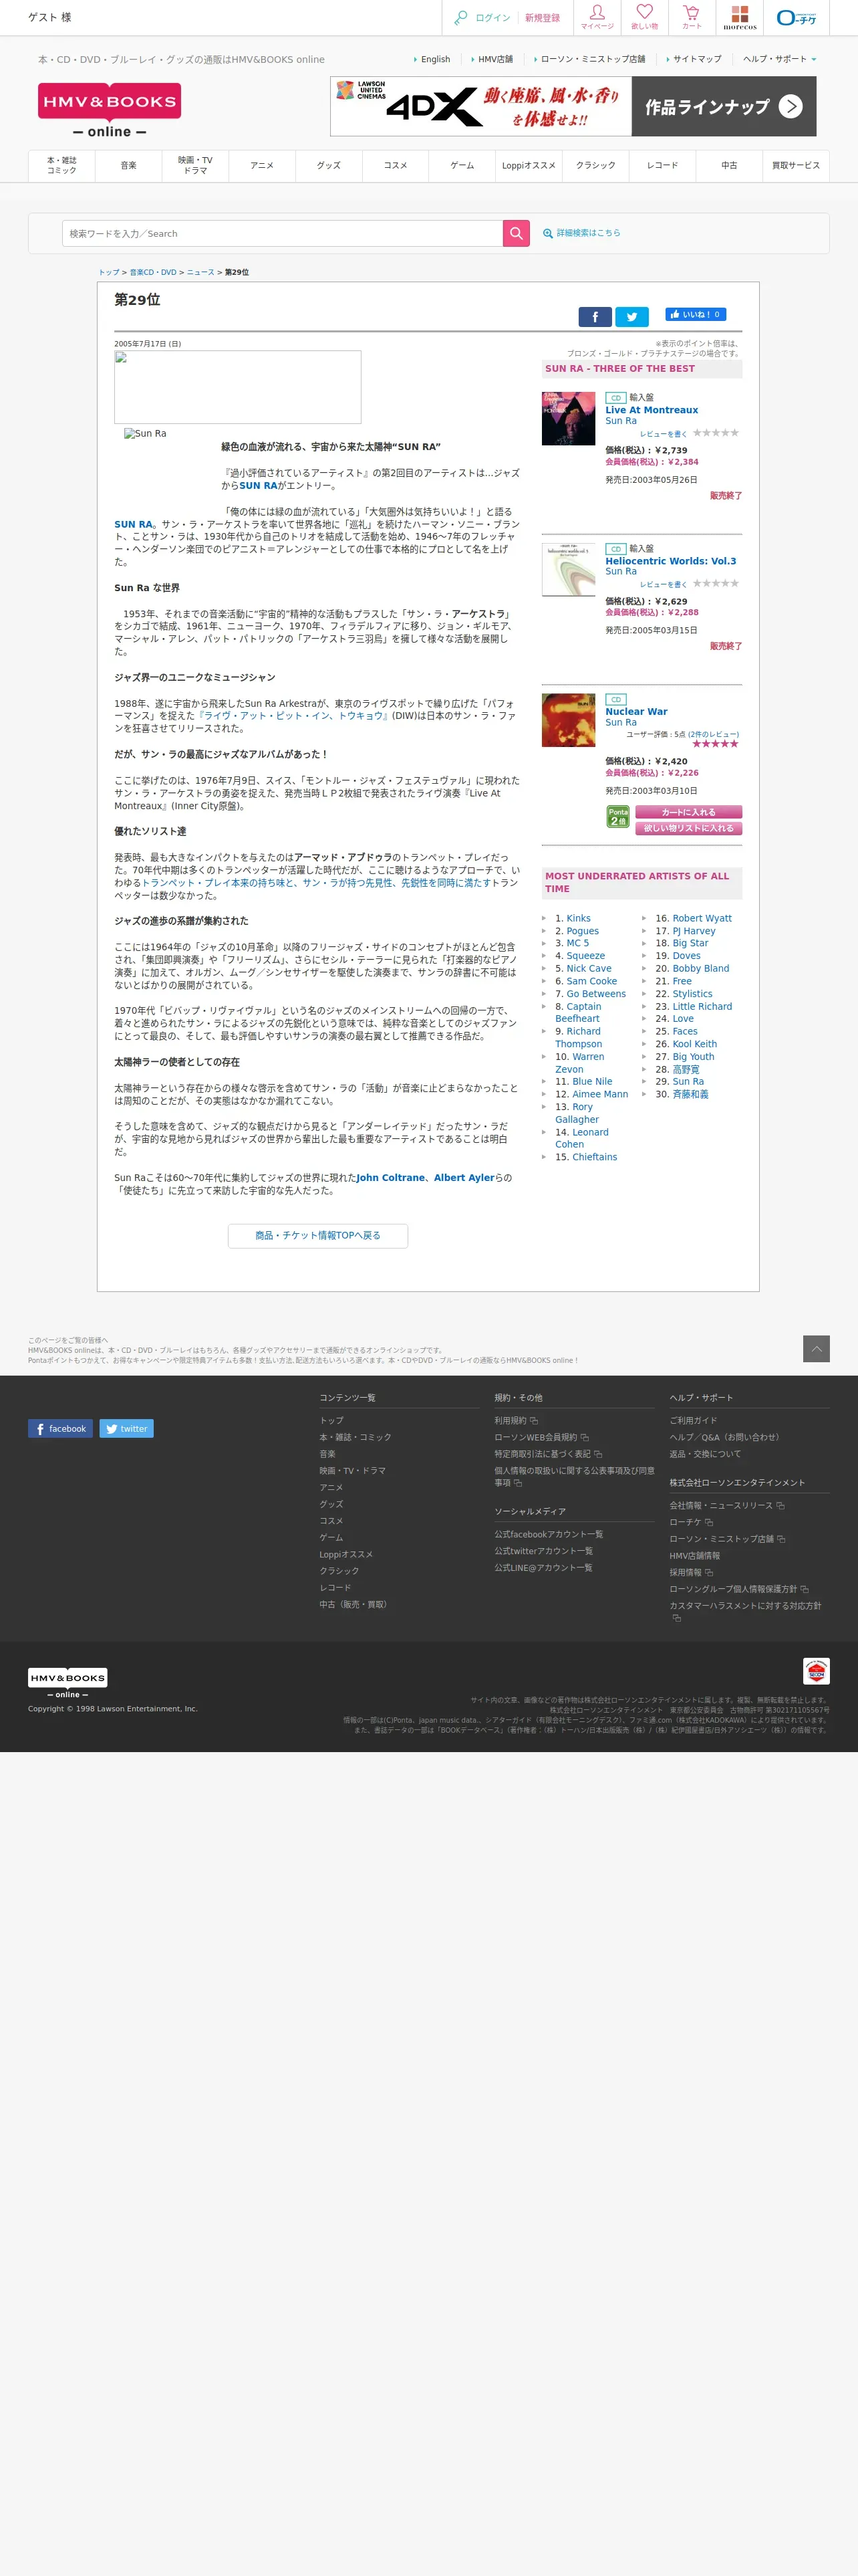Open the ゲーム menu tab
Image resolution: width=858 pixels, height=2576 pixels.
pos(462,165)
